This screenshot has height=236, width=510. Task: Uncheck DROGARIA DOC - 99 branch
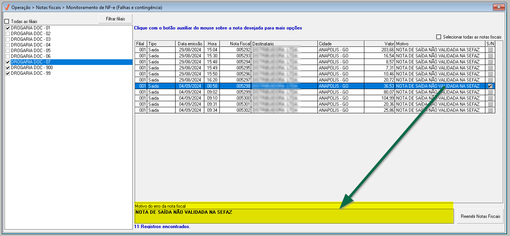click(x=8, y=73)
